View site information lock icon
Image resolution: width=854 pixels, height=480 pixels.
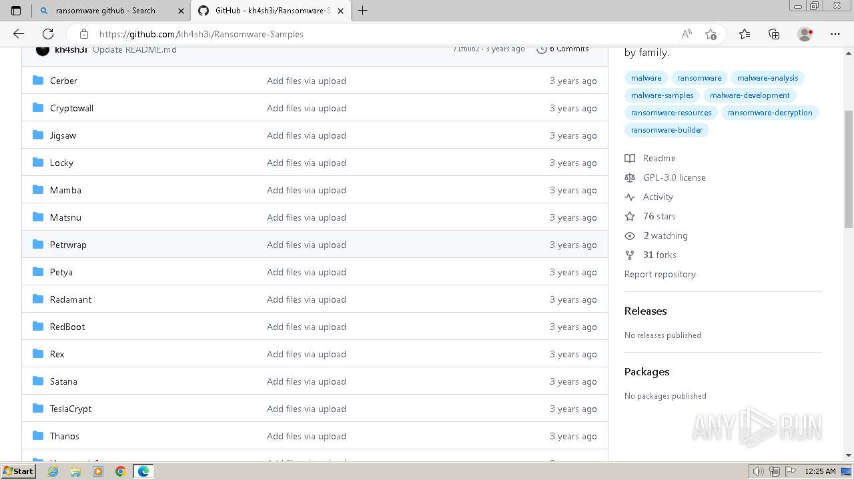coord(84,34)
